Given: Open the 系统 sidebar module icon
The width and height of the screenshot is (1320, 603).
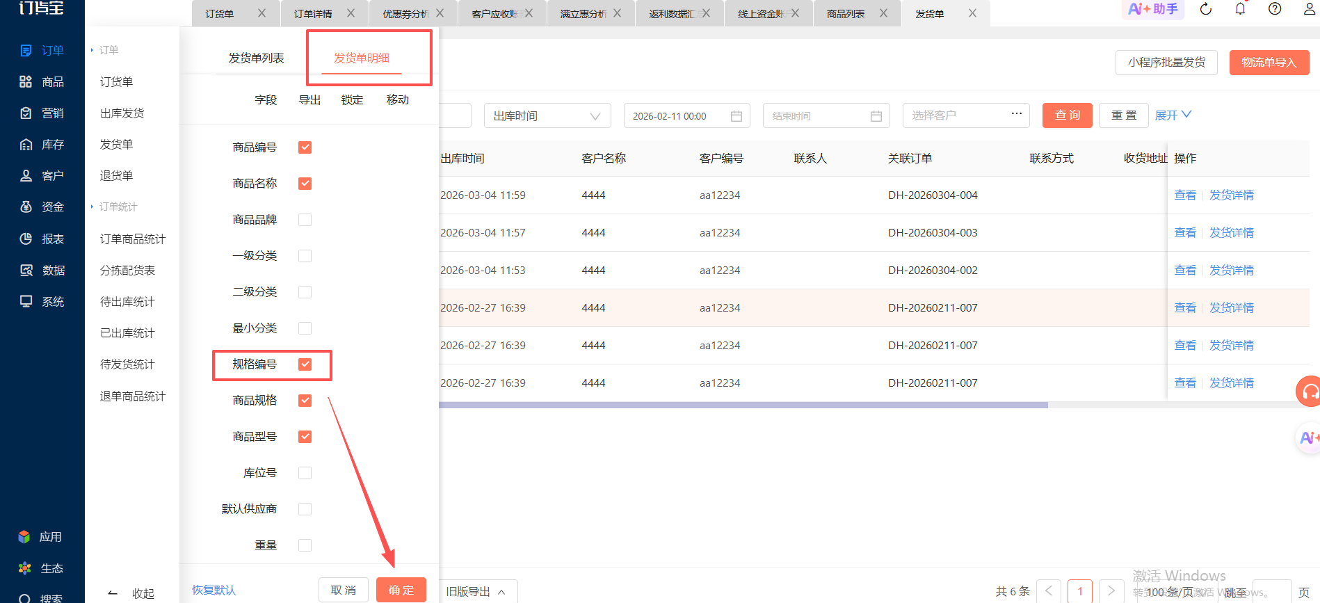Looking at the screenshot, I should (26, 302).
